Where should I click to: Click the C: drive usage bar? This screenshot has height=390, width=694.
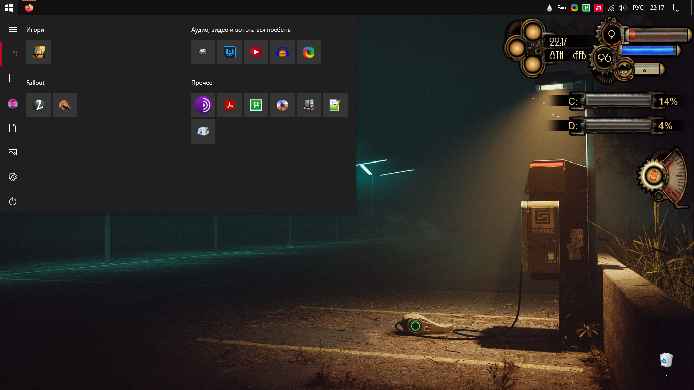[x=618, y=101]
